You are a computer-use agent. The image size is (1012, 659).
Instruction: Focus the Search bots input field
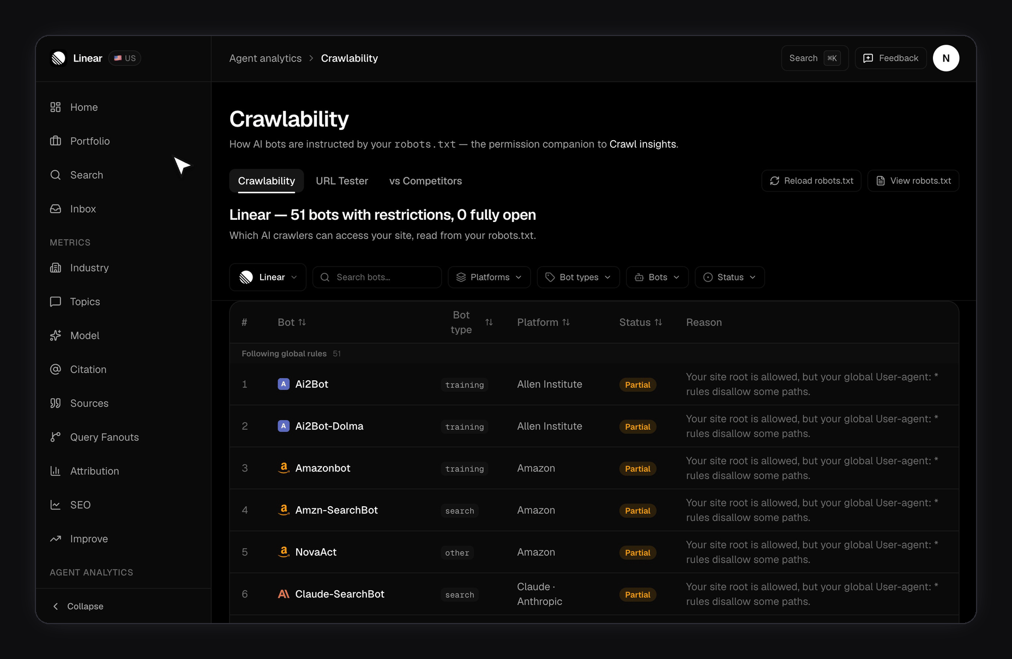pyautogui.click(x=377, y=277)
